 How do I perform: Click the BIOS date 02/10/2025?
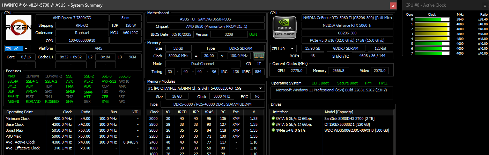(181, 34)
